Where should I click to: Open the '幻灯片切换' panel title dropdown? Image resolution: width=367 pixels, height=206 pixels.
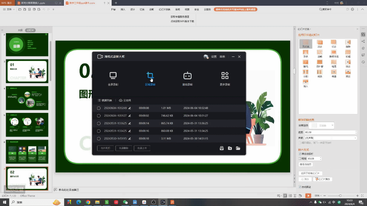[x=304, y=29]
